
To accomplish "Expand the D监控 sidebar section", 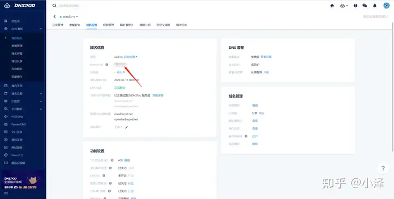I will pos(40,101).
